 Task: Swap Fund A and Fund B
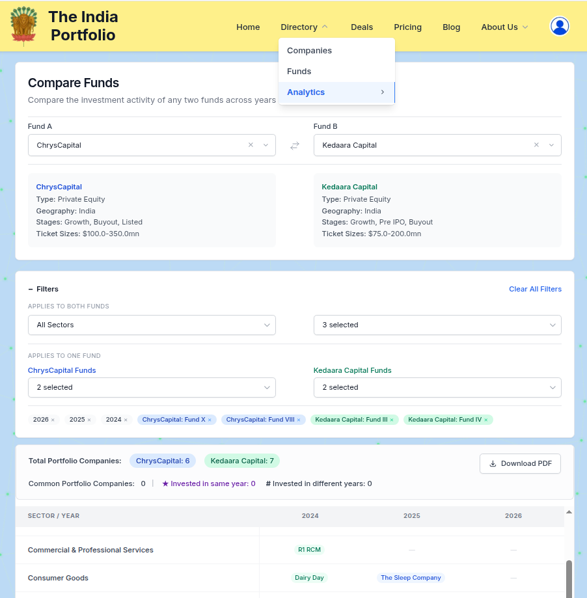295,146
